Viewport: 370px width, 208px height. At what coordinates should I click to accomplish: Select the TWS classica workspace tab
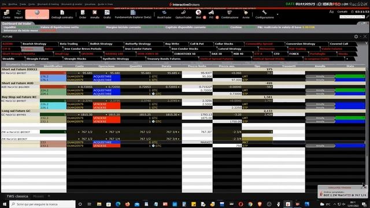17,196
